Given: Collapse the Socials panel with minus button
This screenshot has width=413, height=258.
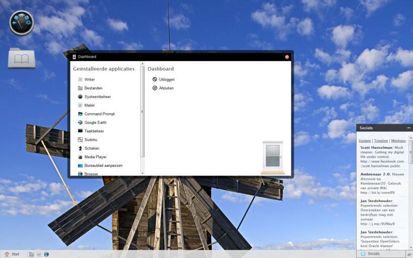Looking at the screenshot, I should 408,128.
